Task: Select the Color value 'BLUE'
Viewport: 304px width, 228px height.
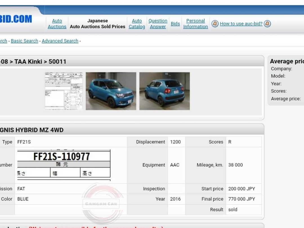Action: point(23,199)
